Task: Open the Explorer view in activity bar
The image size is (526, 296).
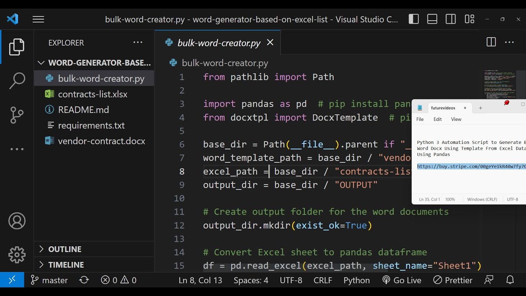Action: coord(17,47)
